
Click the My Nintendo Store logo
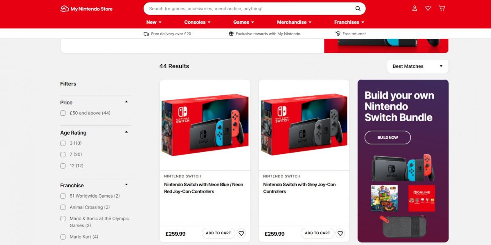86,9
